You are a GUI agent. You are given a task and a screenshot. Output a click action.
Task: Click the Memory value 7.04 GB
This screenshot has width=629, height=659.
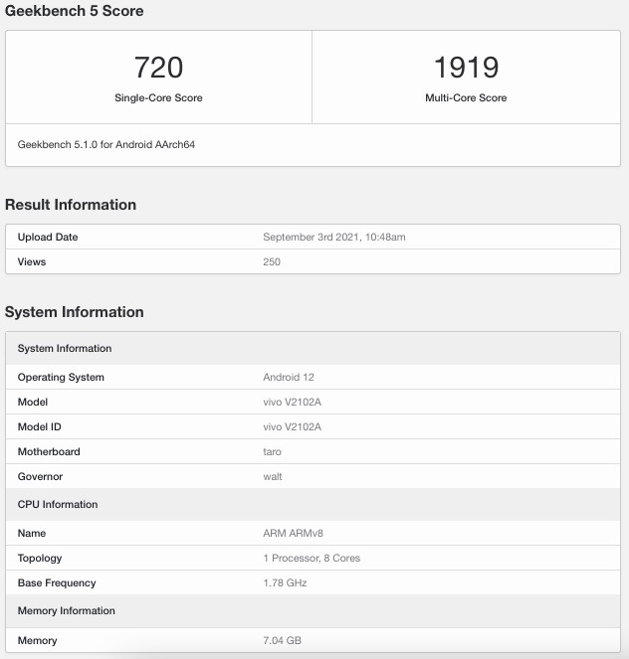[283, 641]
